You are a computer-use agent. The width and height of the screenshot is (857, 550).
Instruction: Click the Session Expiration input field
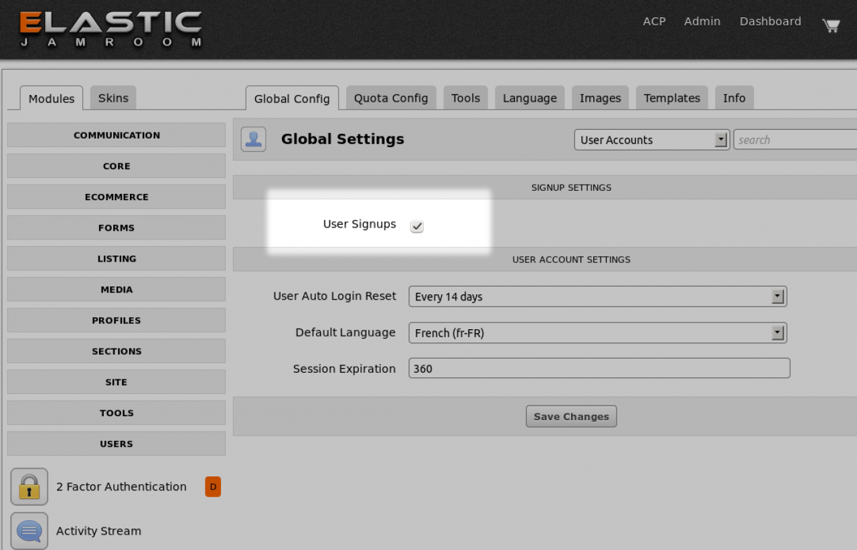pos(599,369)
